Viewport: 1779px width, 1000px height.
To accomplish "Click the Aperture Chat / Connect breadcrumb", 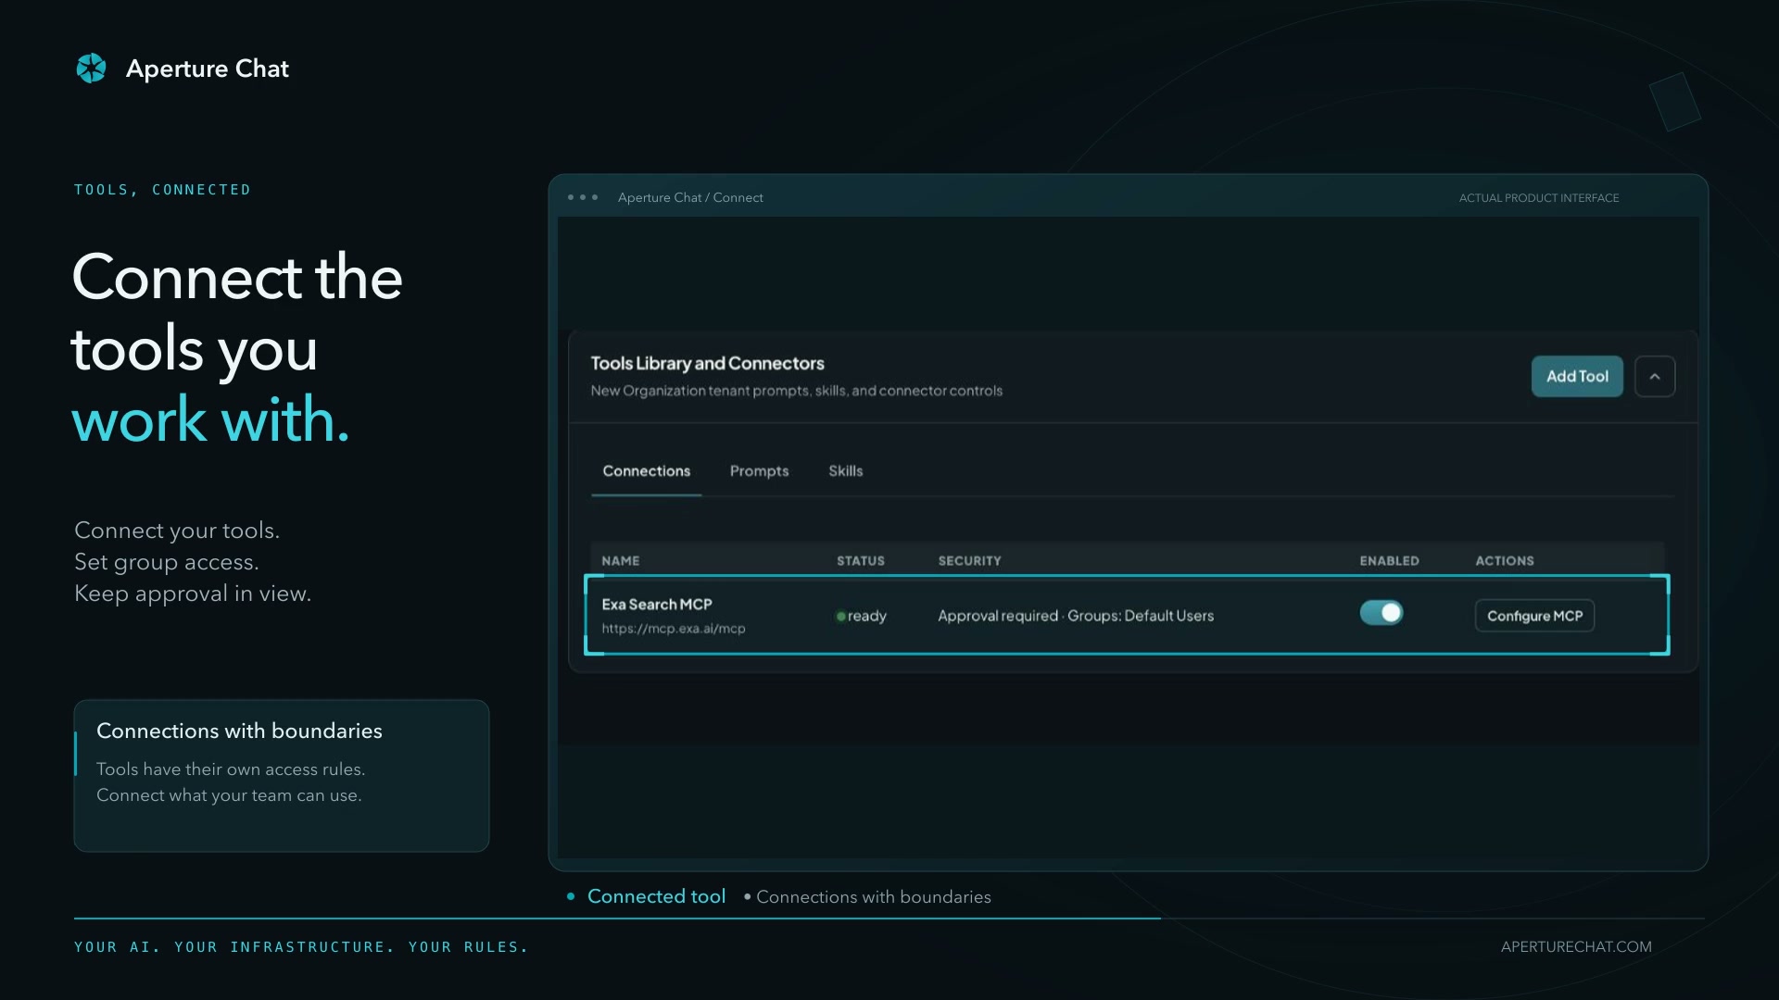I will (x=690, y=197).
